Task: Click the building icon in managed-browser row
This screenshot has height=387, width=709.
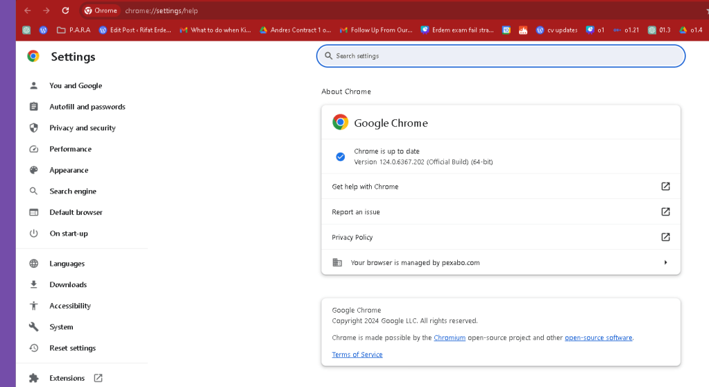Action: (x=337, y=262)
